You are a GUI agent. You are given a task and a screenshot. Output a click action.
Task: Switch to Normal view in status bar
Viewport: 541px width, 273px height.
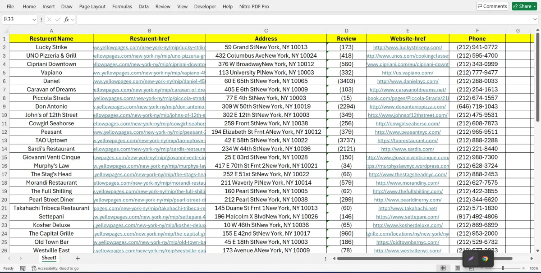point(443,268)
